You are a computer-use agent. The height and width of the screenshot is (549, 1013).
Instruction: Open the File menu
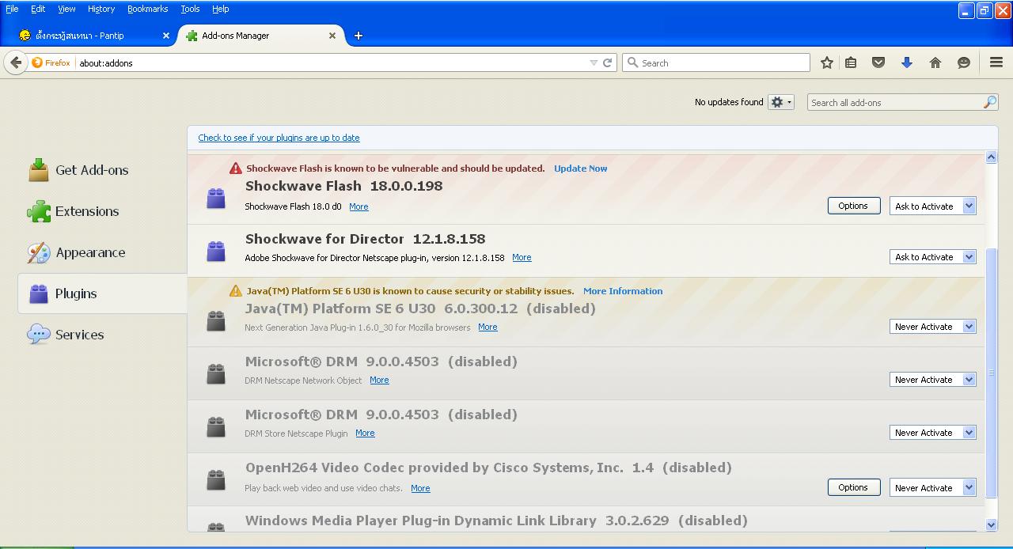point(12,9)
